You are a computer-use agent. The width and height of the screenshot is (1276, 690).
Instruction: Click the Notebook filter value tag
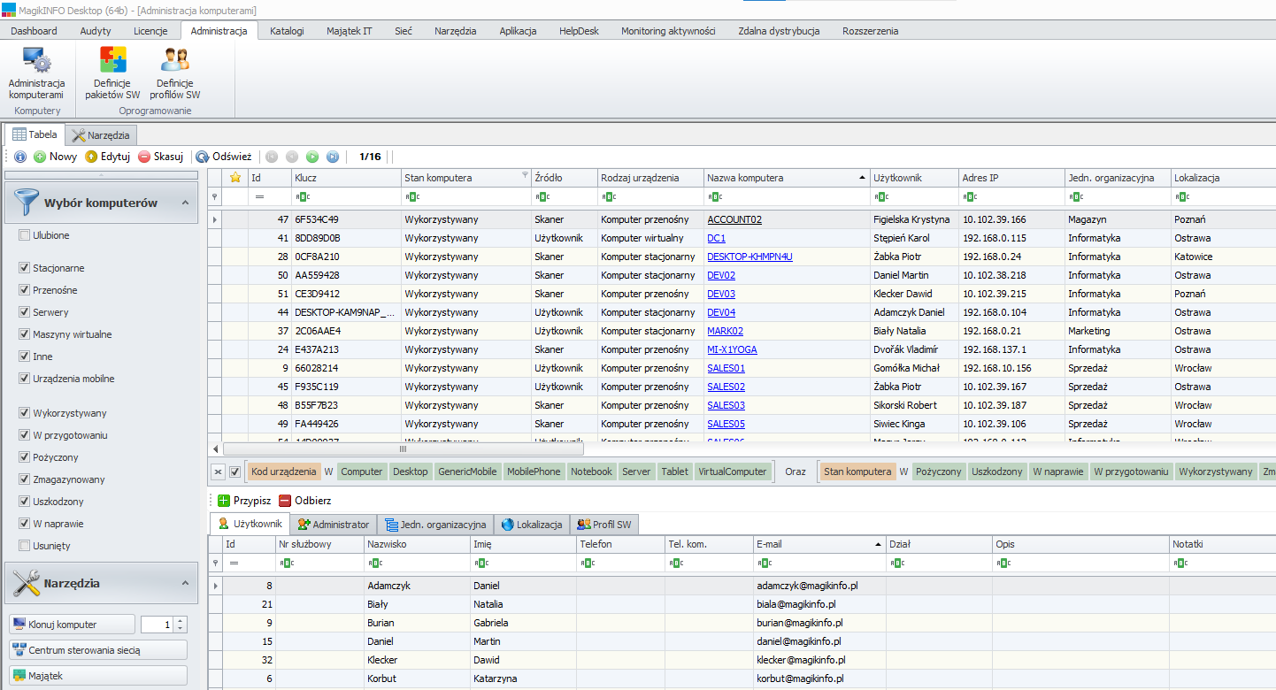point(591,471)
